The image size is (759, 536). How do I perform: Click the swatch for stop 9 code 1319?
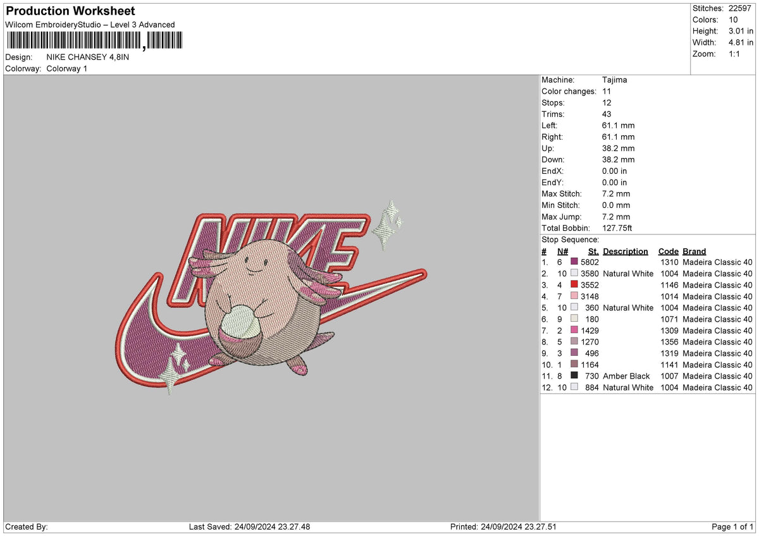574,353
